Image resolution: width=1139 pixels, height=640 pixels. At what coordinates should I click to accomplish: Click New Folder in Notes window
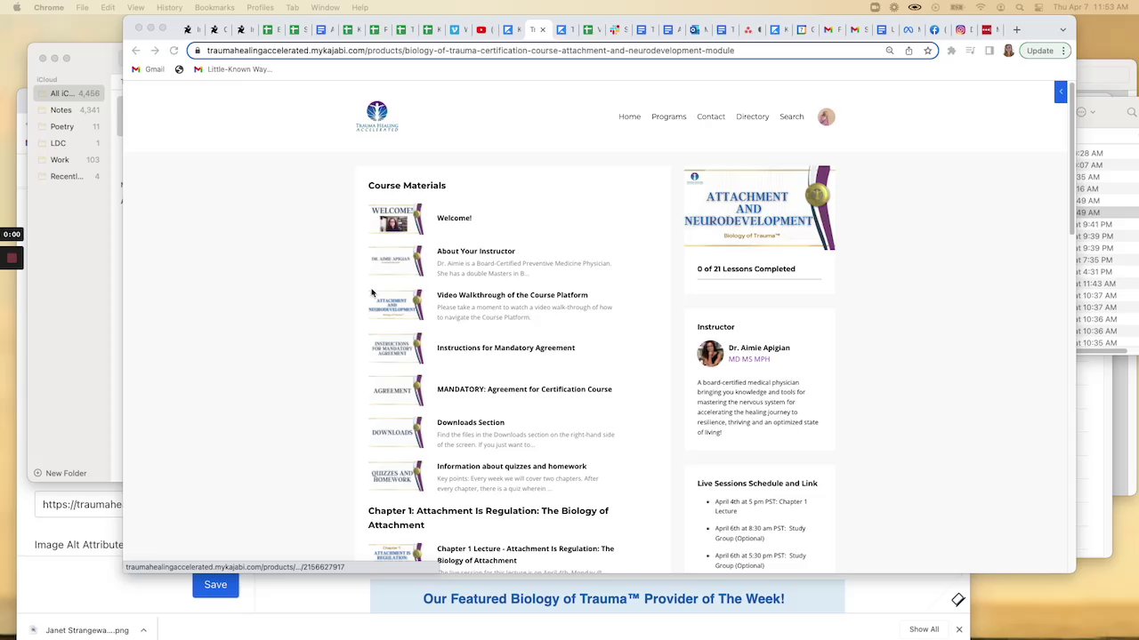click(x=61, y=473)
